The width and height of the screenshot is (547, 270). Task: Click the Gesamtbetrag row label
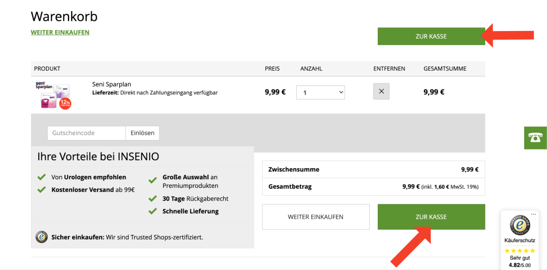290,187
